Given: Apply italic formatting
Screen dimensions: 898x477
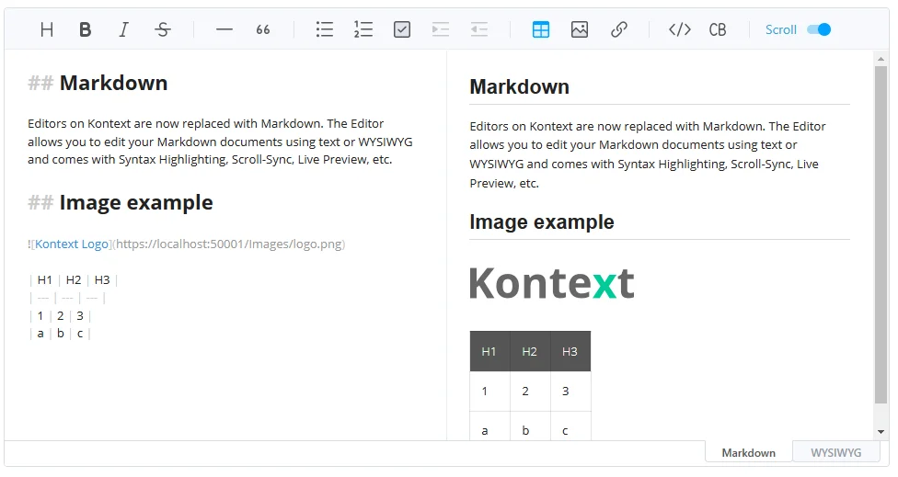Looking at the screenshot, I should 124,29.
